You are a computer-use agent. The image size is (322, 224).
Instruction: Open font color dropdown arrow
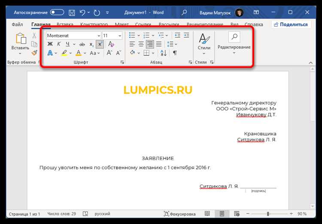pos(85,53)
